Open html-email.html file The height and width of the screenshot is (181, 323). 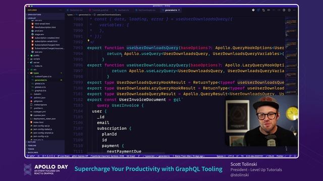(42, 24)
